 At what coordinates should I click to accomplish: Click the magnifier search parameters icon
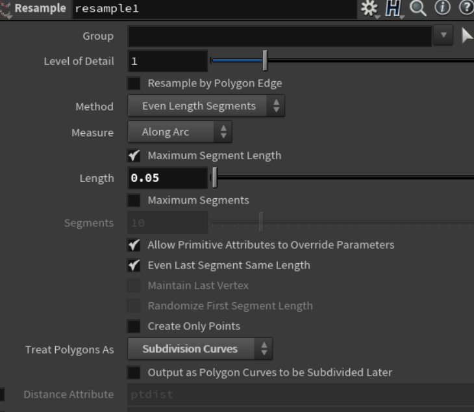[x=418, y=8]
